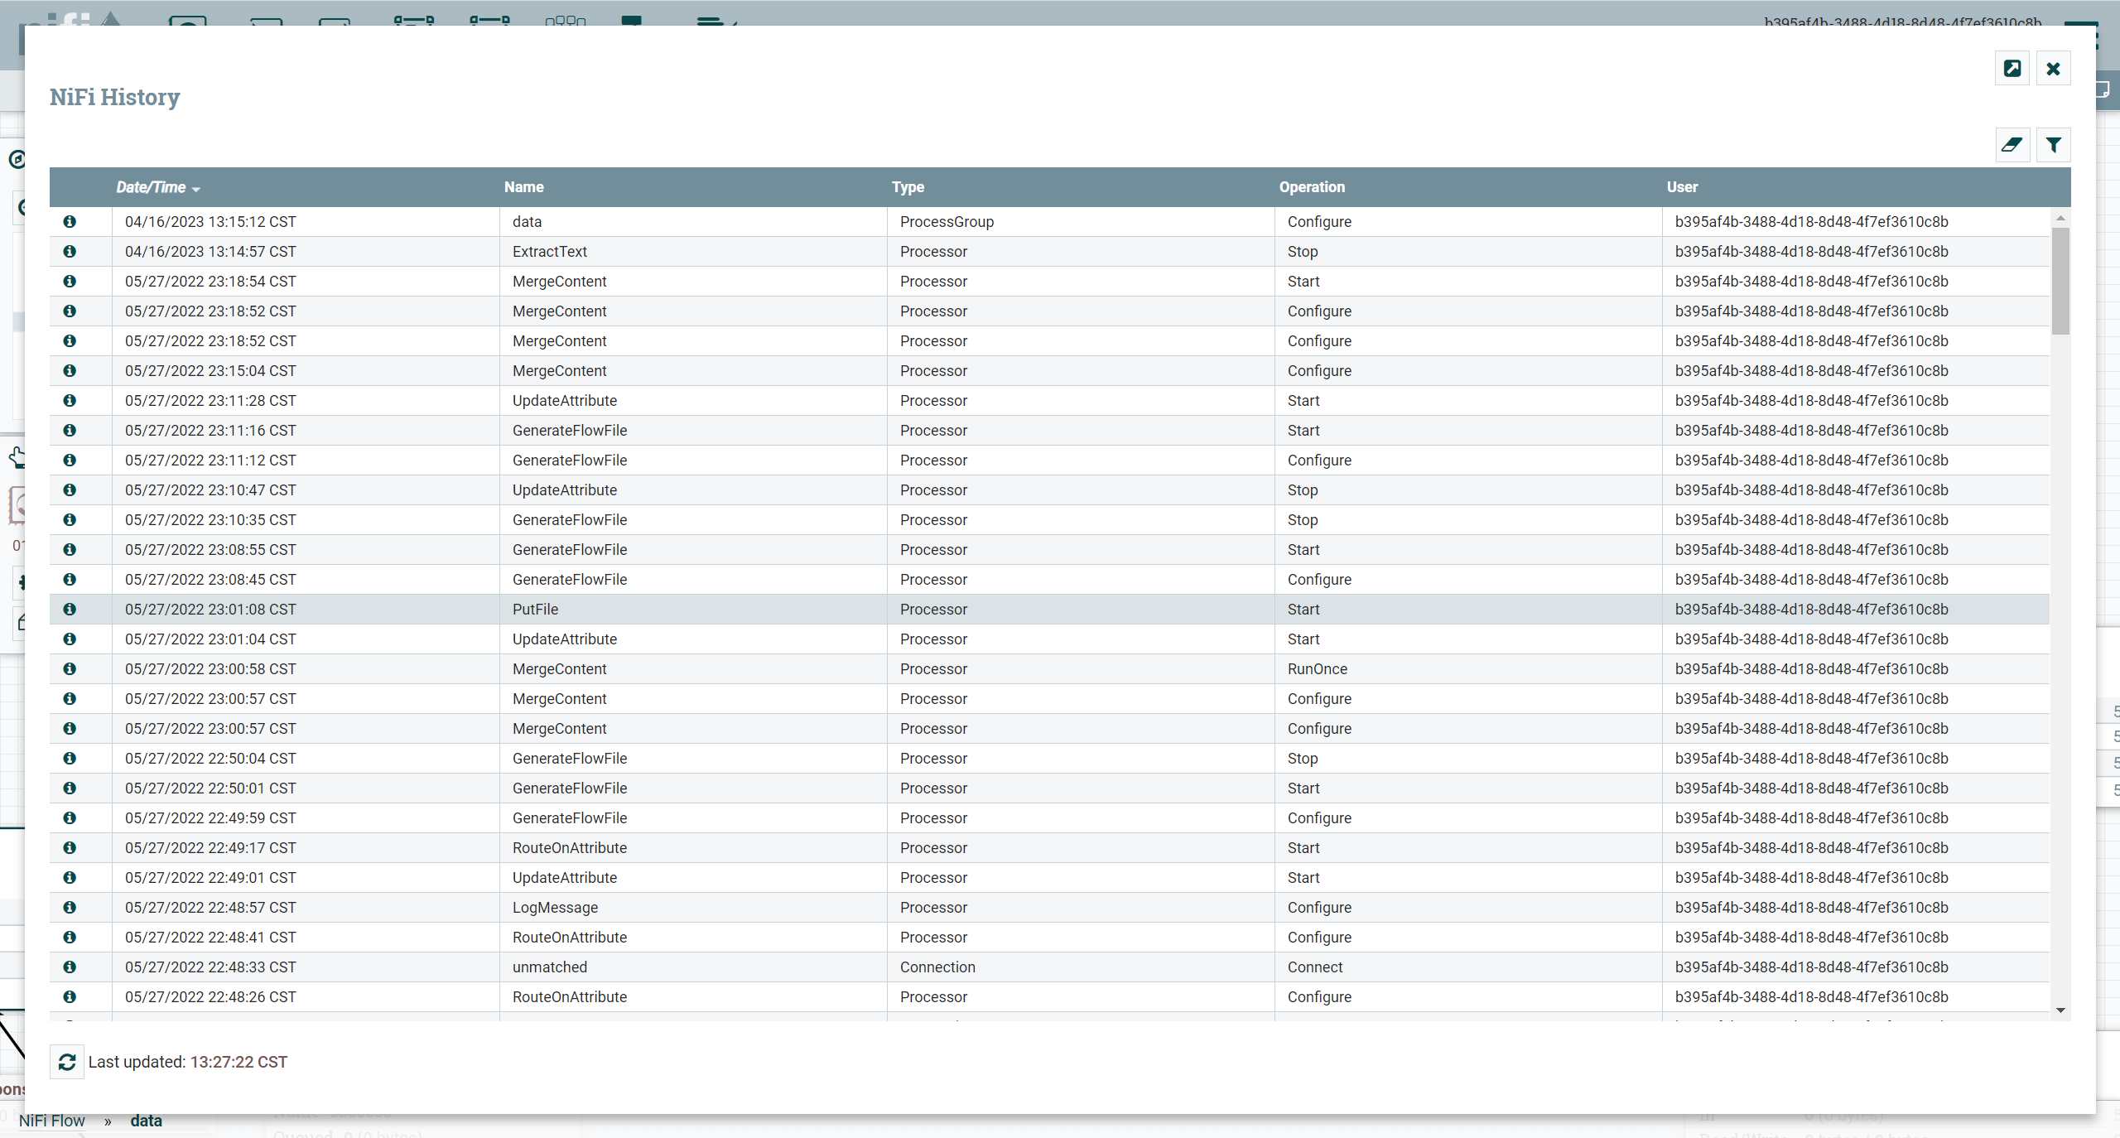Viewport: 2120px width, 1138px height.
Task: Show details of UpdateAttribute 23:11:28 entry
Action: (70, 400)
